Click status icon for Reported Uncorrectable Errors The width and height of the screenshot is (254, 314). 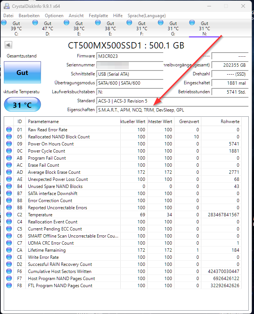[9, 207]
